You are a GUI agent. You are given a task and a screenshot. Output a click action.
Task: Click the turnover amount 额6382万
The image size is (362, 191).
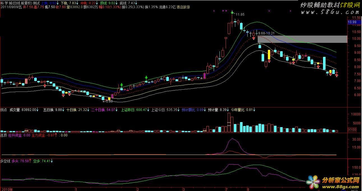[91, 7]
